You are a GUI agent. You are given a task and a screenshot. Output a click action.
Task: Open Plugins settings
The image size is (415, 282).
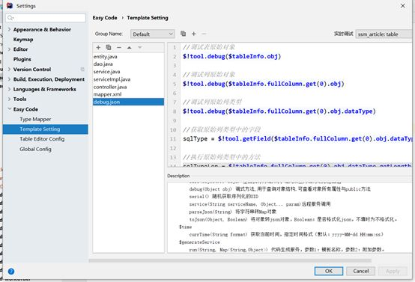[22, 59]
